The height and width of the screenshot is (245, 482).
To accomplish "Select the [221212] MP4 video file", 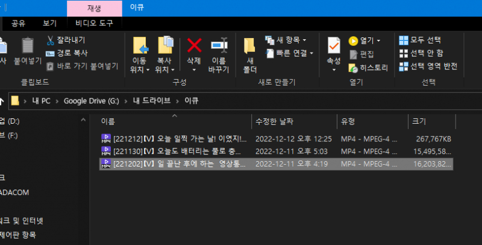I will tap(175, 139).
